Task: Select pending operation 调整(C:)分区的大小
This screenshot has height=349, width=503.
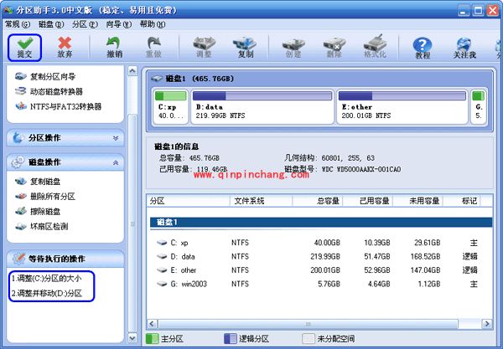Action: 49,278
